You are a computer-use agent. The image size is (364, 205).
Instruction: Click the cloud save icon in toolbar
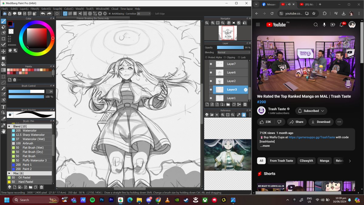(4, 14)
